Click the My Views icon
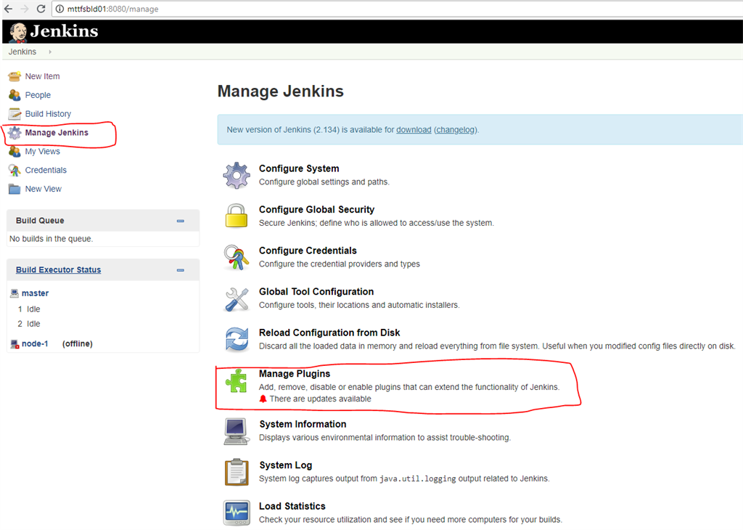 (15, 151)
